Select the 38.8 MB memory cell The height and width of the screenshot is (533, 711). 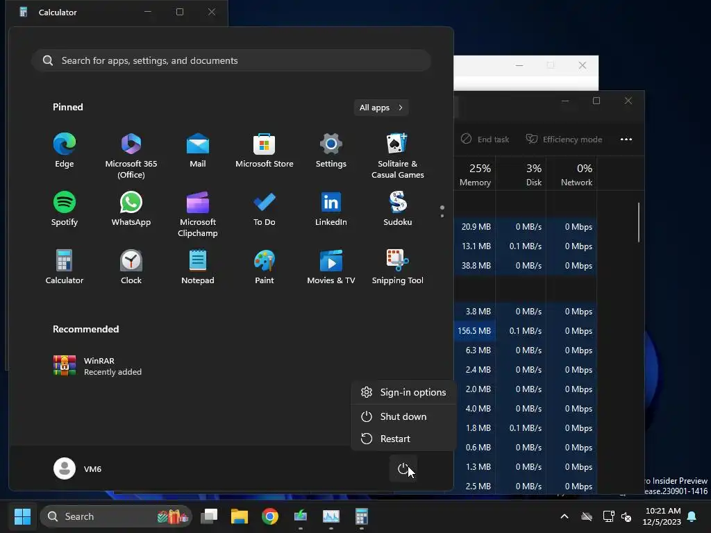[x=475, y=266]
